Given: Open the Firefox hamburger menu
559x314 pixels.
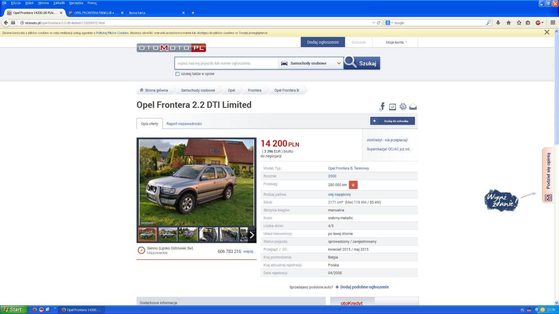Looking at the screenshot, I should 552,23.
